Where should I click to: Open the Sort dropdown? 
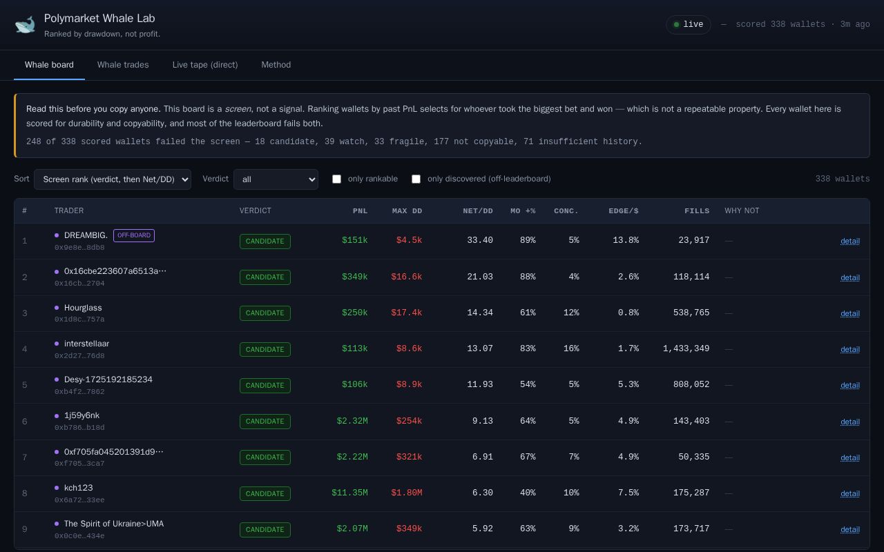(x=113, y=179)
